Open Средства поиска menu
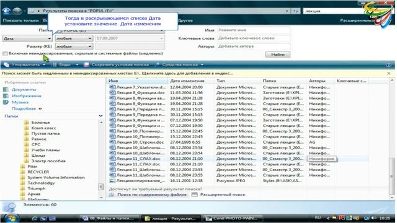Image resolution: width=397 pixels, height=223 pixels. click(x=179, y=64)
